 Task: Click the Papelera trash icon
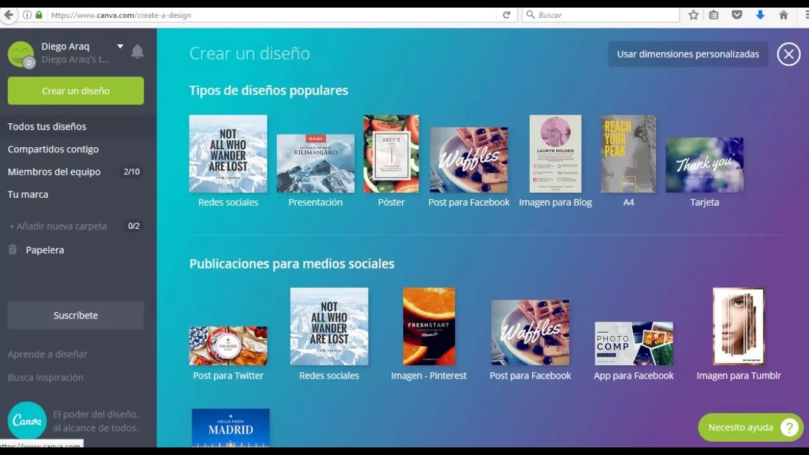click(13, 250)
